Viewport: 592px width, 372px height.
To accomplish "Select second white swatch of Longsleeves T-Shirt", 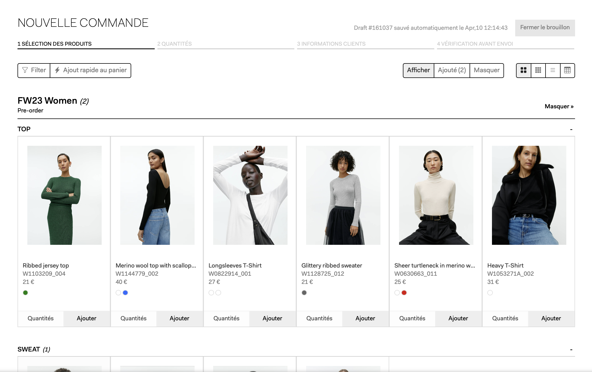I will pyautogui.click(x=218, y=293).
